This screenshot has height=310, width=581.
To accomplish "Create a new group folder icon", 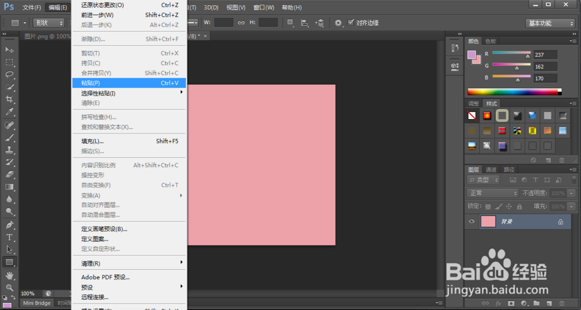I will (536, 304).
